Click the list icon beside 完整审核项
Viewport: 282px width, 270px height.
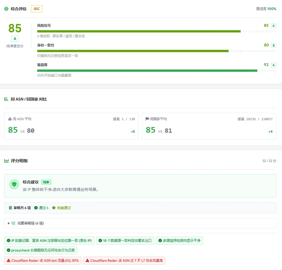[13, 223]
